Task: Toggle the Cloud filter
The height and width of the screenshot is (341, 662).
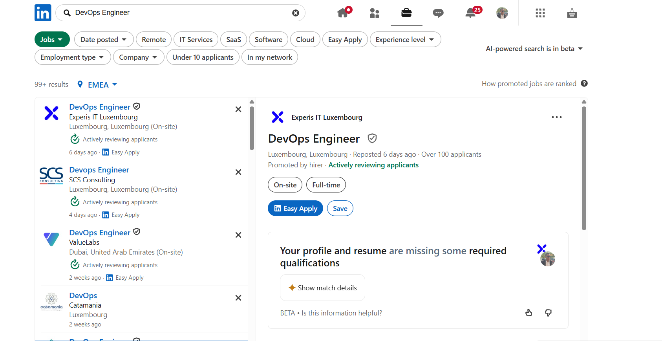Action: (305, 39)
